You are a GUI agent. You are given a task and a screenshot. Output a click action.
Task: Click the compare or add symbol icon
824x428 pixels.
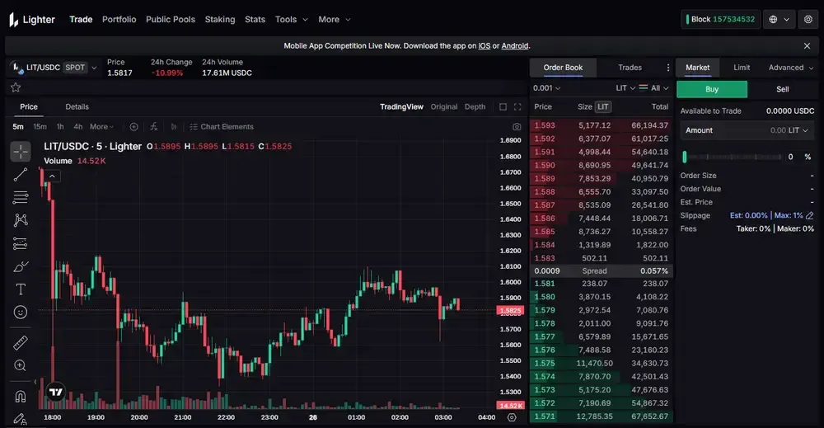click(x=134, y=127)
